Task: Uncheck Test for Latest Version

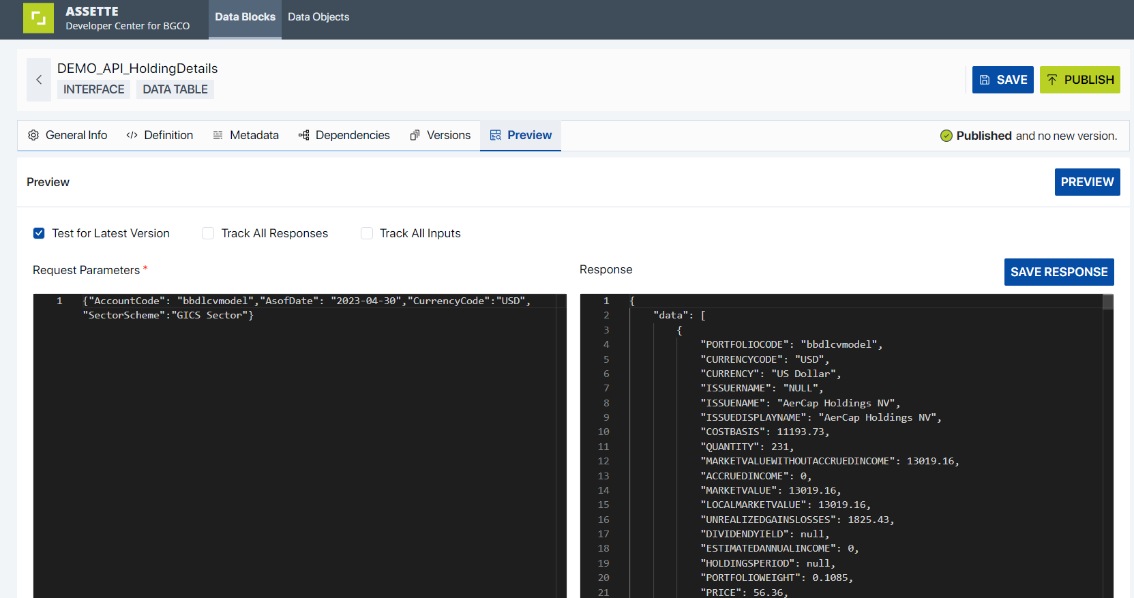Action: pyautogui.click(x=39, y=233)
